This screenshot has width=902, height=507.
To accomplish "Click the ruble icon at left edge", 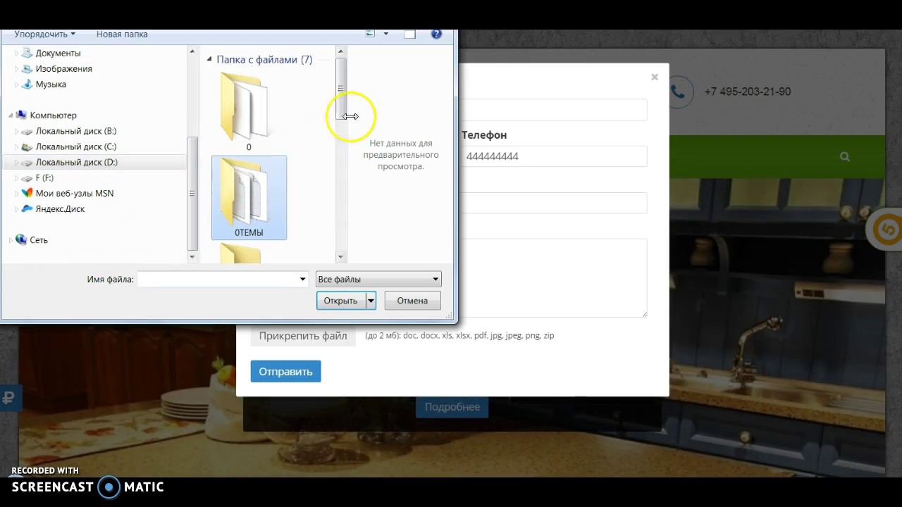I will click(x=9, y=399).
